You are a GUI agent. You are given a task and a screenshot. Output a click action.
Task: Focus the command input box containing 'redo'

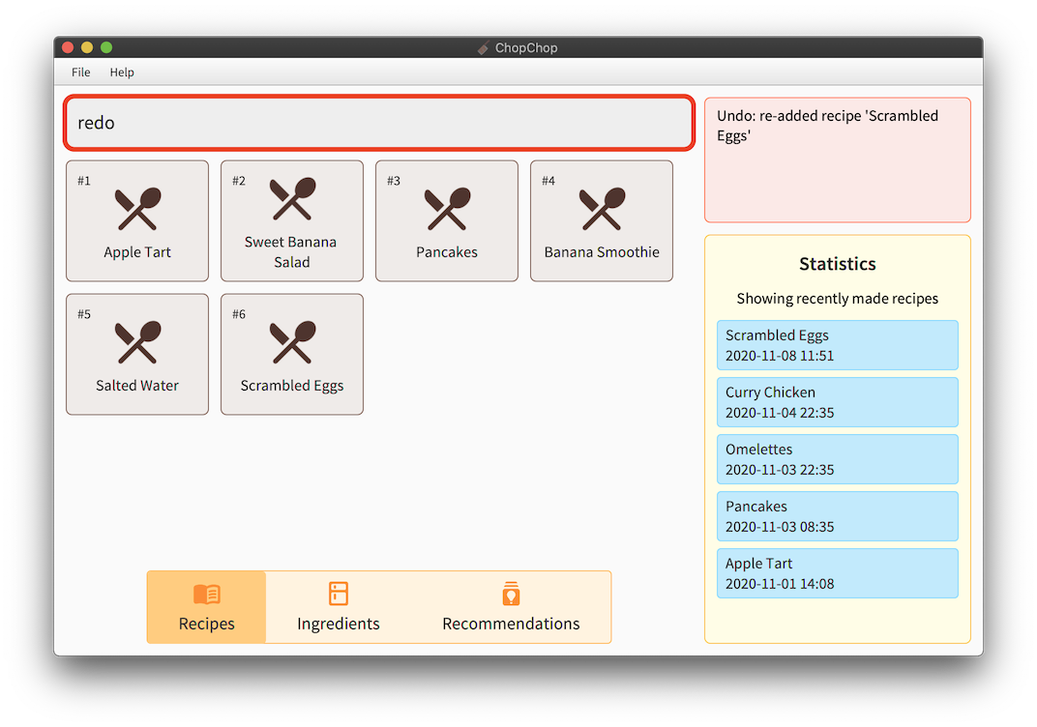(379, 123)
